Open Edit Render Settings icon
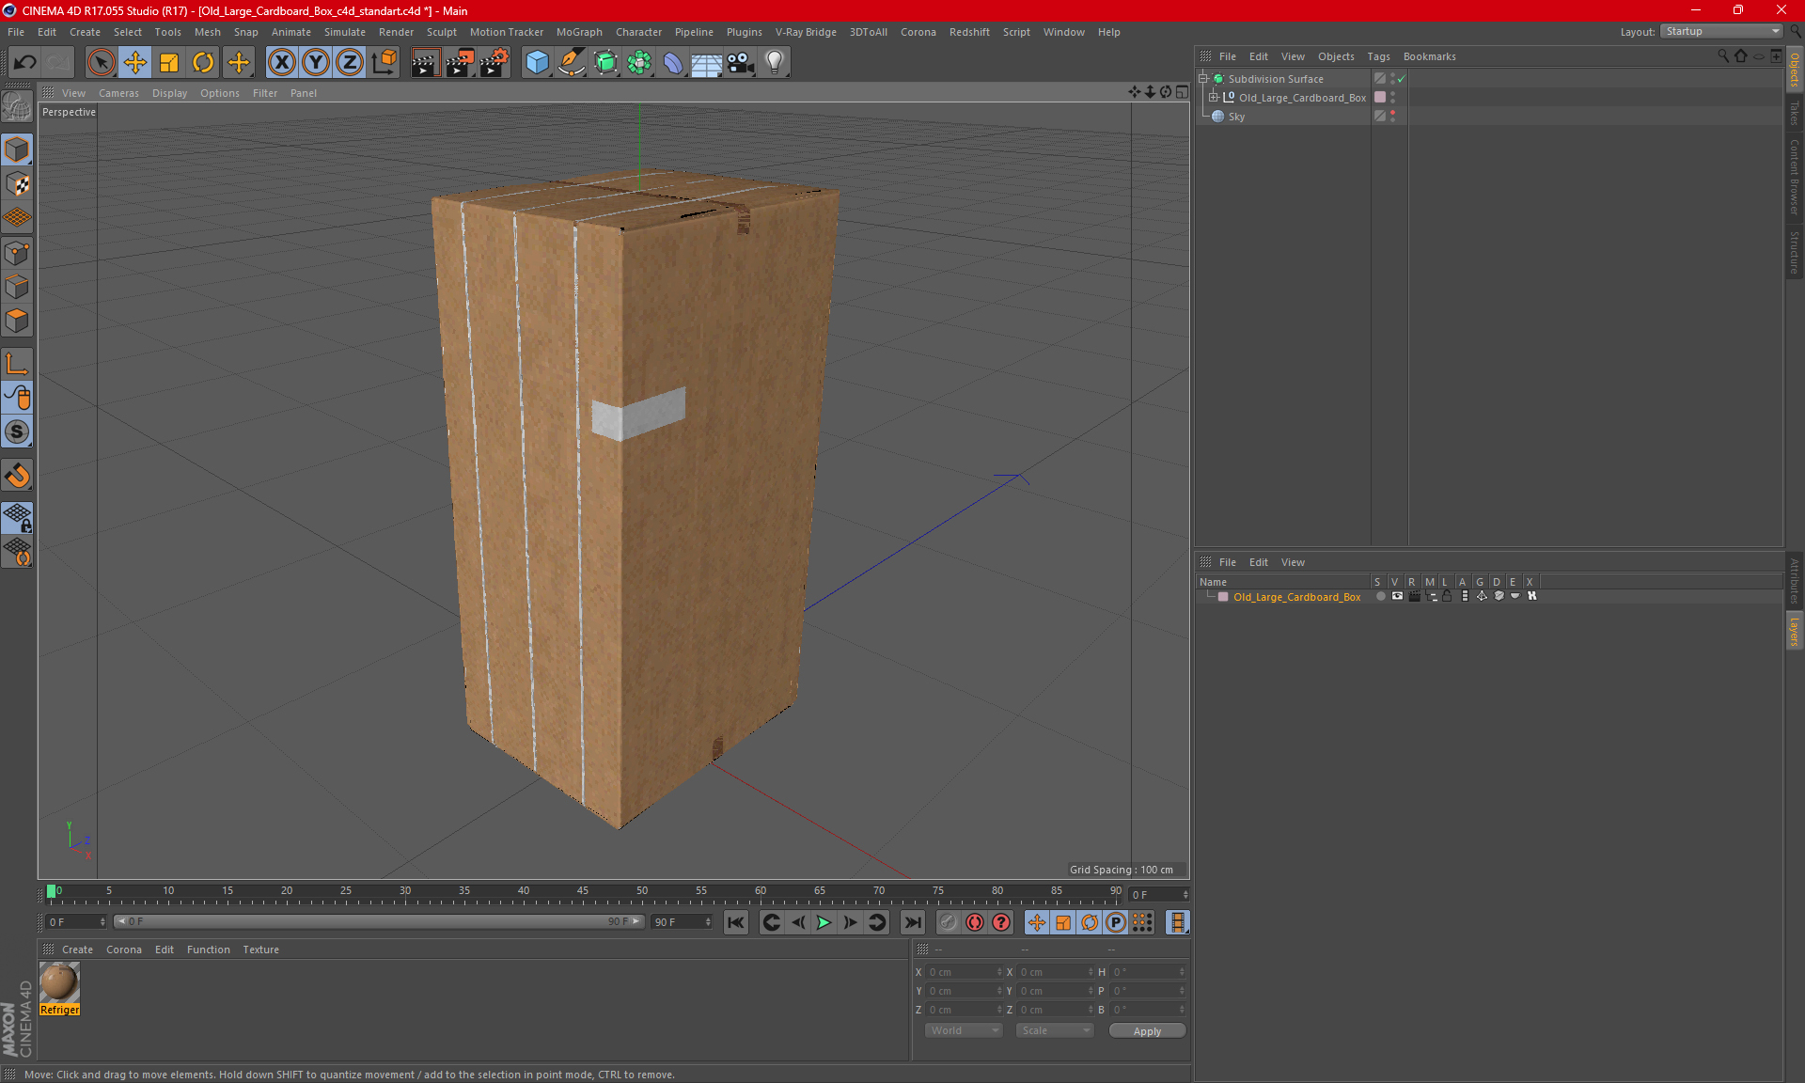Viewport: 1805px width, 1083px height. tap(494, 62)
